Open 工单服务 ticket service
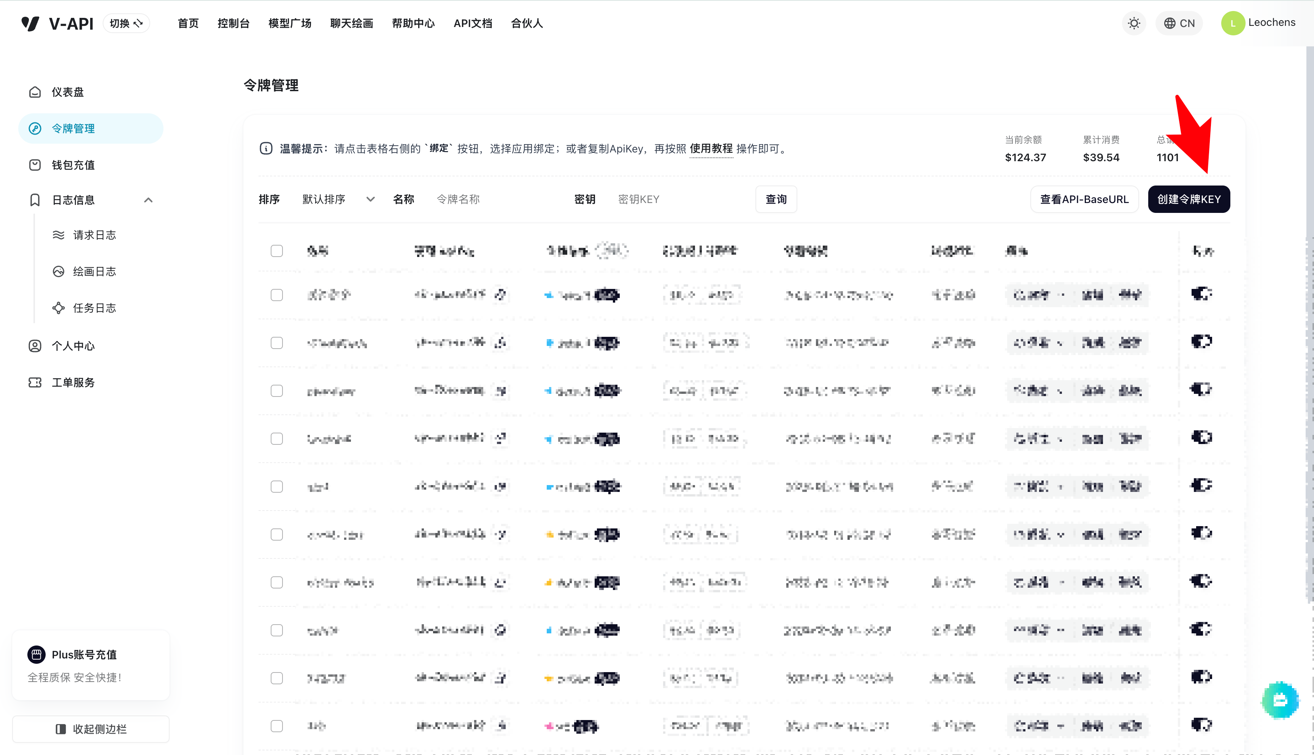The width and height of the screenshot is (1314, 755). [x=73, y=383]
